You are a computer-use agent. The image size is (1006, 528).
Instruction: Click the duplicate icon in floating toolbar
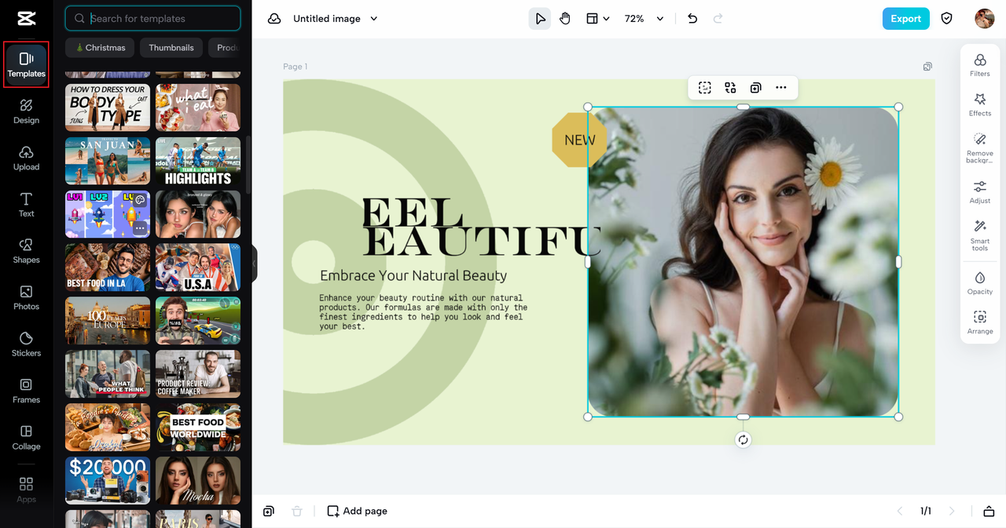coord(755,88)
